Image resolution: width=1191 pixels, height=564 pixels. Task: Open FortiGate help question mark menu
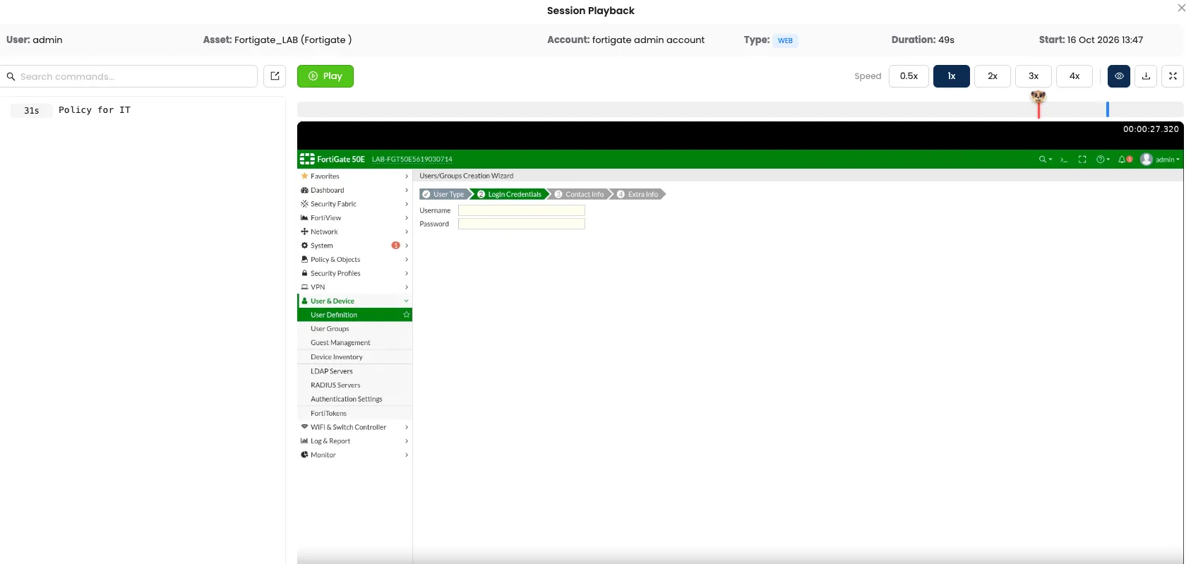(x=1103, y=160)
